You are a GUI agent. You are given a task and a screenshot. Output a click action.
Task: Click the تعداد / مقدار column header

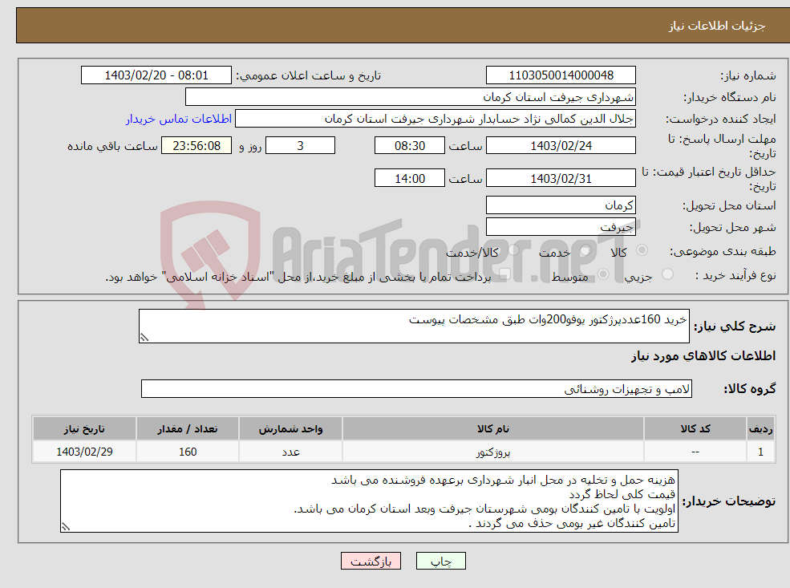coord(188,429)
